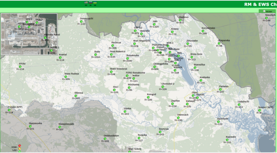The height and width of the screenshot is (153, 277).
Task: Click the Buda H=1910 marker
Action: [x=96, y=54]
